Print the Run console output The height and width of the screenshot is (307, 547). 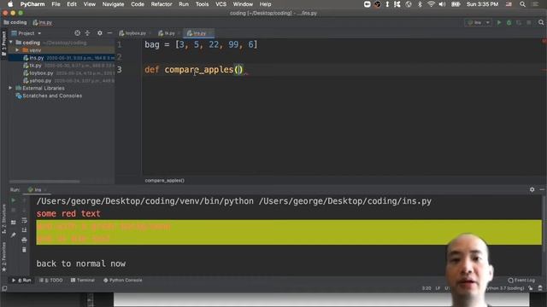coord(24,240)
